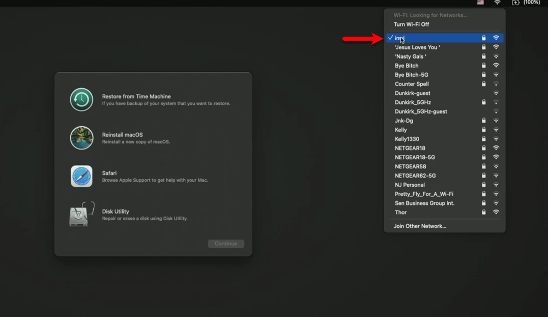The height and width of the screenshot is (317, 548).
Task: Select the checked connected network at top
Action: 445,38
